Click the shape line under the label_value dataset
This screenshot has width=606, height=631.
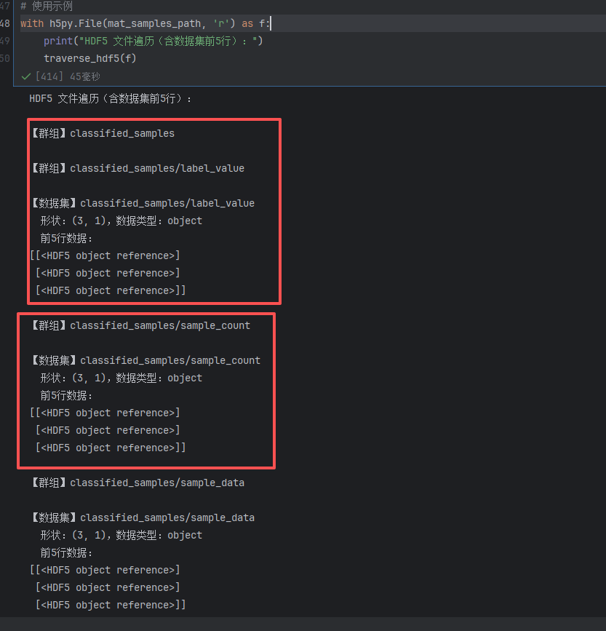point(121,221)
